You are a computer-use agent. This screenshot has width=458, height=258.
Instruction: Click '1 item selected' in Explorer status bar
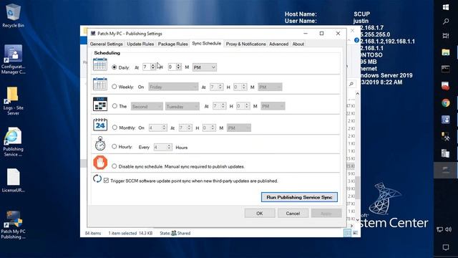point(122,233)
